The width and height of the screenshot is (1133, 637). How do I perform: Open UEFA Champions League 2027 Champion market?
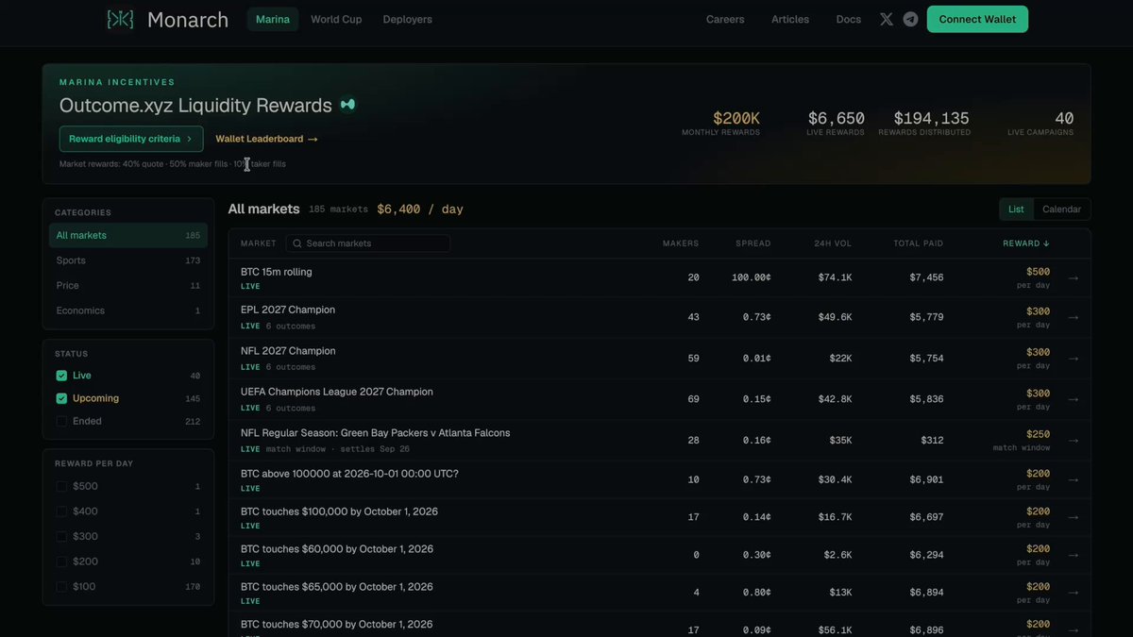click(x=337, y=392)
